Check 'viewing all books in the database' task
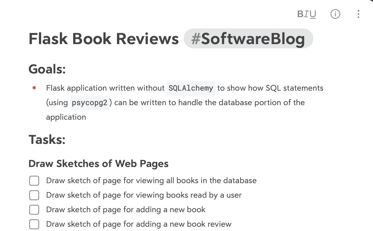 [34, 181]
